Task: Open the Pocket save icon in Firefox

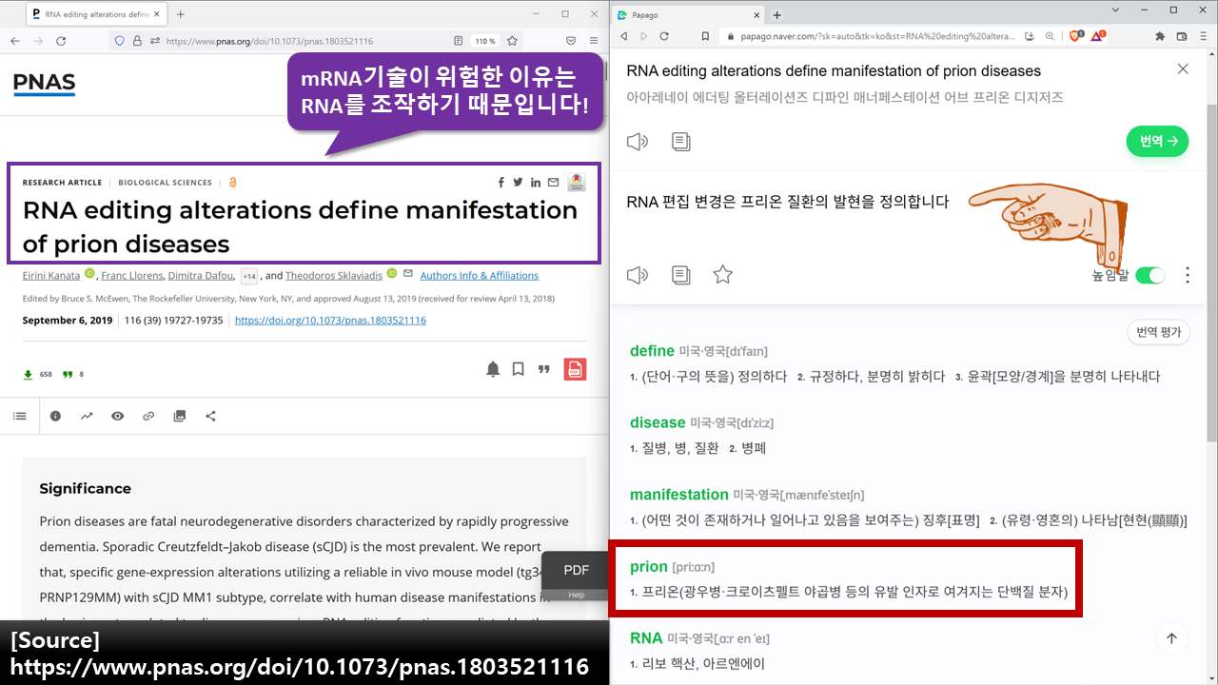Action: [571, 41]
